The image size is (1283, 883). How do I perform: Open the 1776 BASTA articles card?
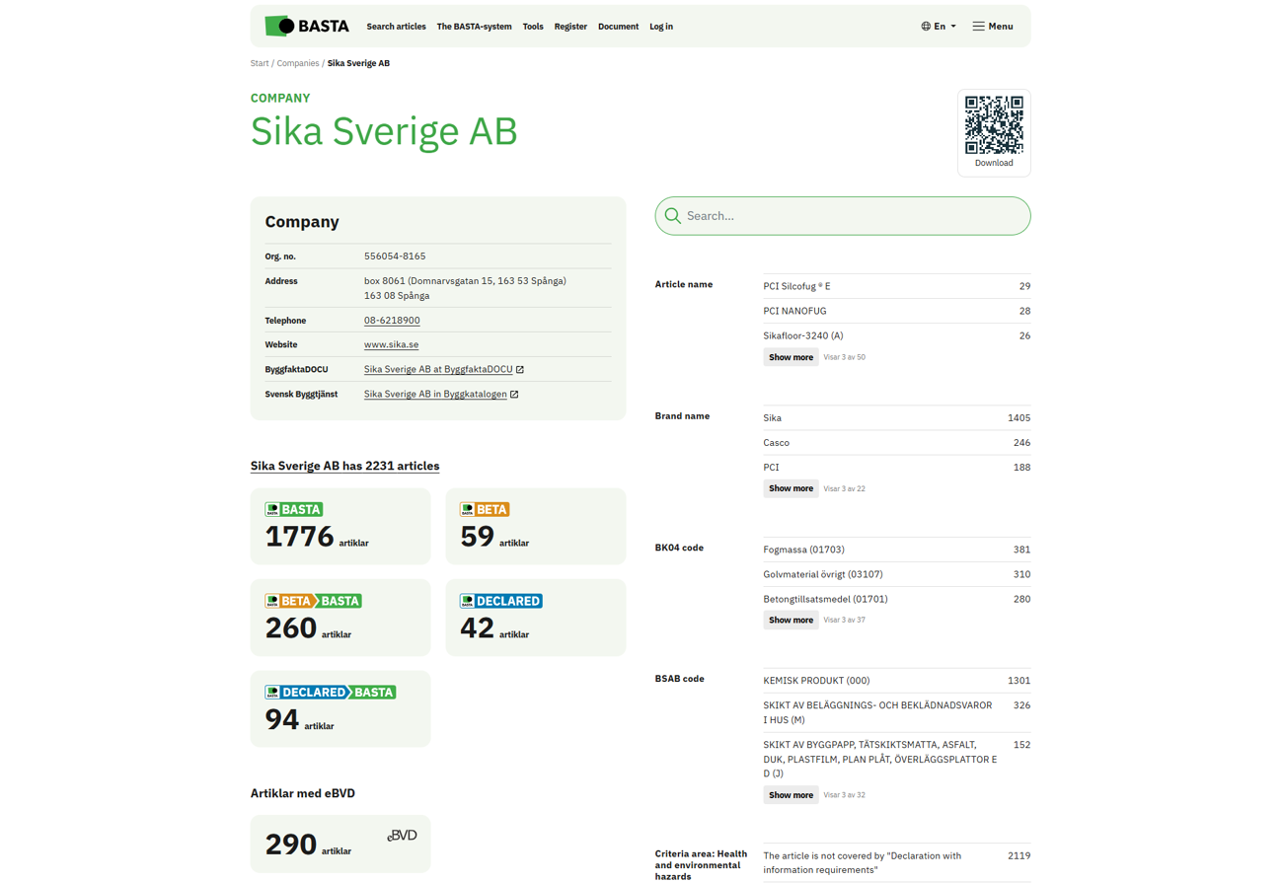pyautogui.click(x=340, y=526)
